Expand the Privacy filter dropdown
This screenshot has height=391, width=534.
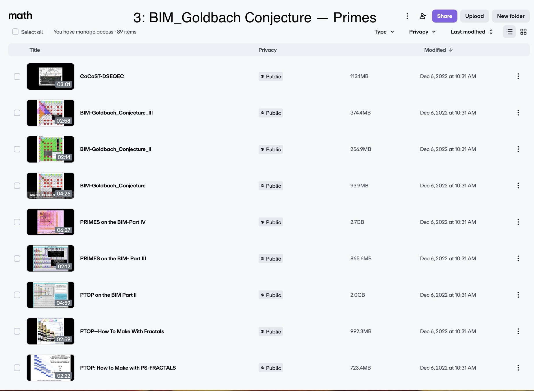pos(422,32)
